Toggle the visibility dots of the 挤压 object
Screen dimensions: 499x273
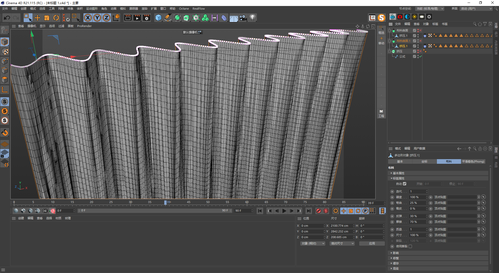tap(418, 51)
